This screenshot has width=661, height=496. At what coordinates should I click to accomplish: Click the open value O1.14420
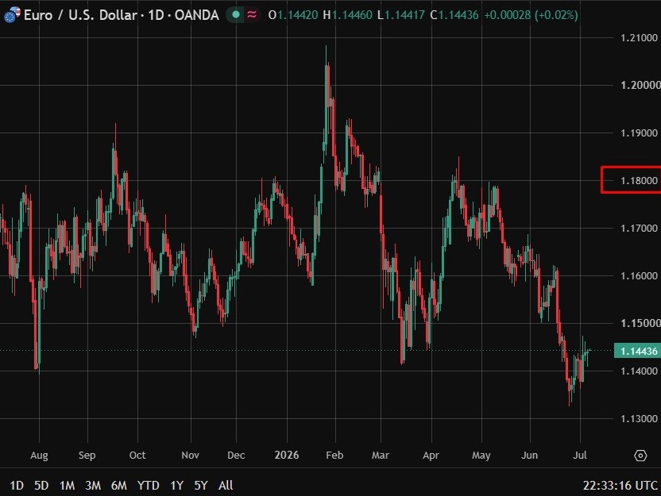pyautogui.click(x=293, y=15)
